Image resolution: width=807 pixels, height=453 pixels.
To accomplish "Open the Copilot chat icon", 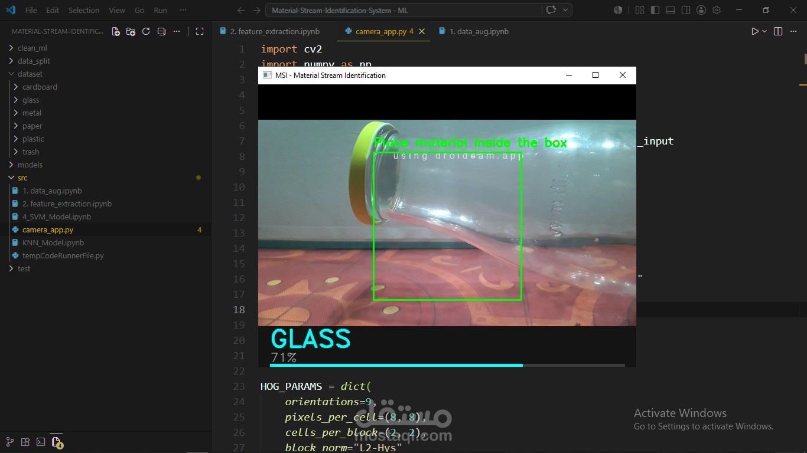I will (x=551, y=10).
